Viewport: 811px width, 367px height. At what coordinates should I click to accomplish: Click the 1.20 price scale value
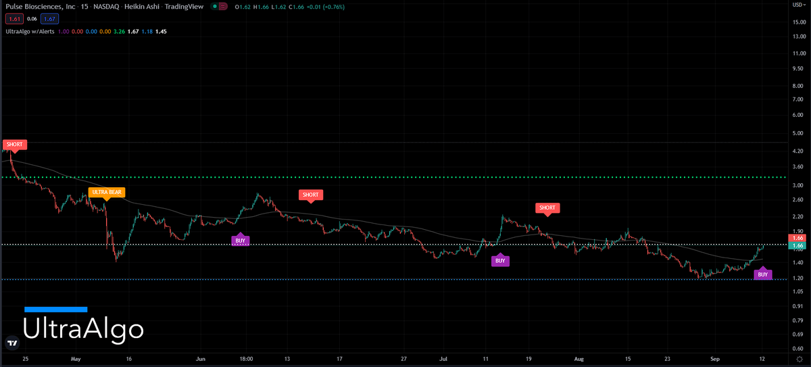[x=798, y=278]
